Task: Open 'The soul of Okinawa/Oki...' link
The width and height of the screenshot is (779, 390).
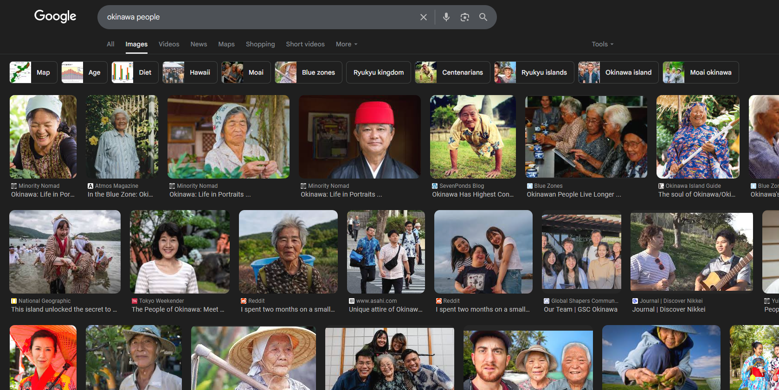Action: point(697,194)
